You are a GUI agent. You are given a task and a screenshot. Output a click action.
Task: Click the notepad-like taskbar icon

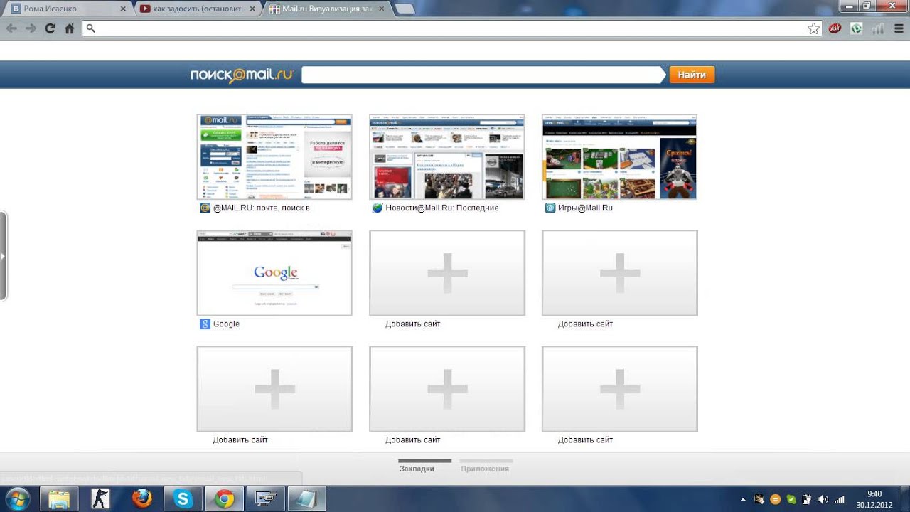pyautogui.click(x=306, y=499)
